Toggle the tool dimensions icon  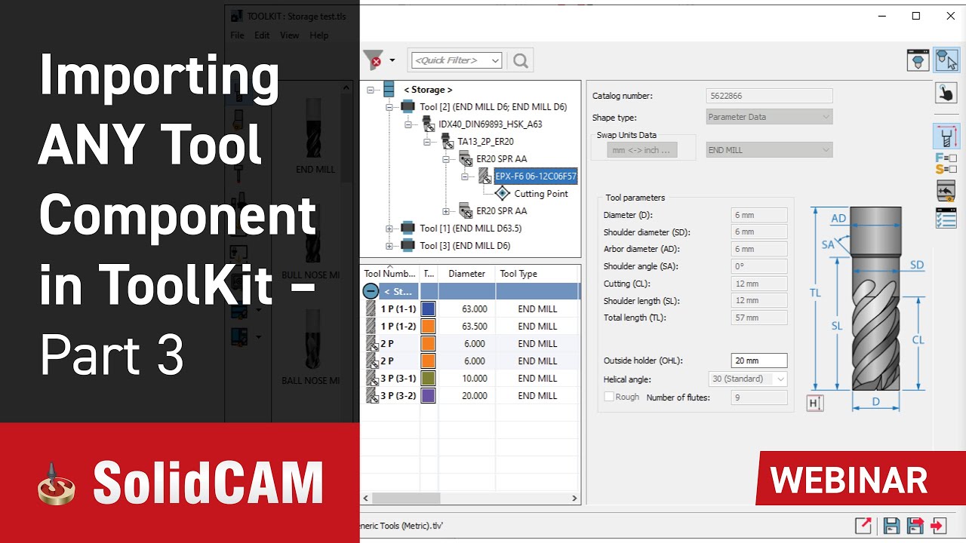tap(946, 137)
